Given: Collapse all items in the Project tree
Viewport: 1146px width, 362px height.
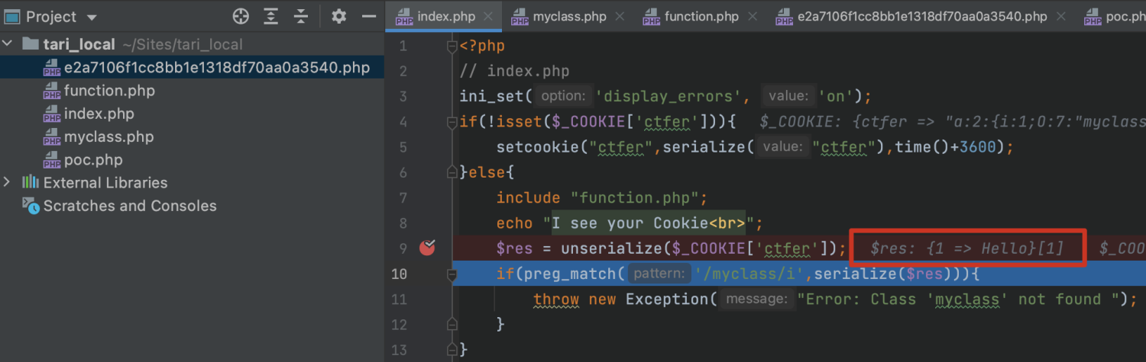Looking at the screenshot, I should pos(301,16).
